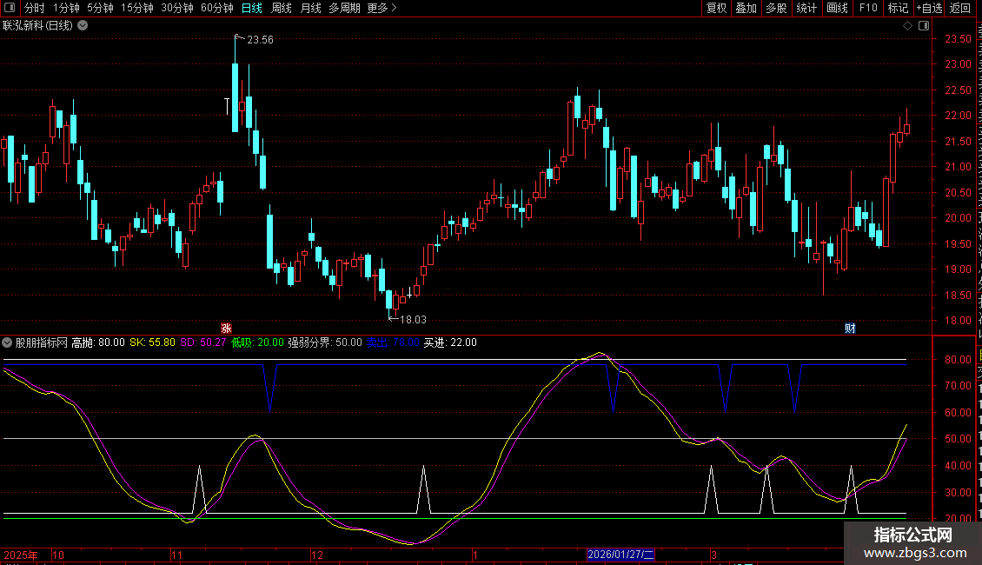
Task: Expand the 联泓新科 chart title dropdown
Action: (83, 25)
